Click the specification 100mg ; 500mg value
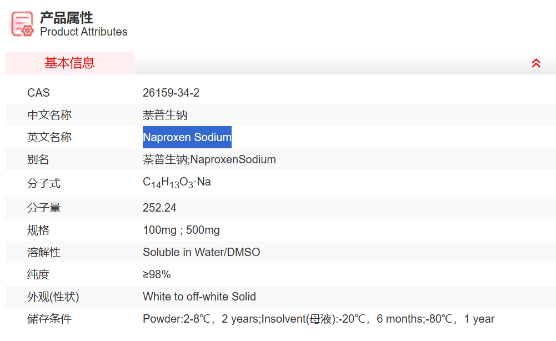556x341 pixels. pyautogui.click(x=181, y=230)
